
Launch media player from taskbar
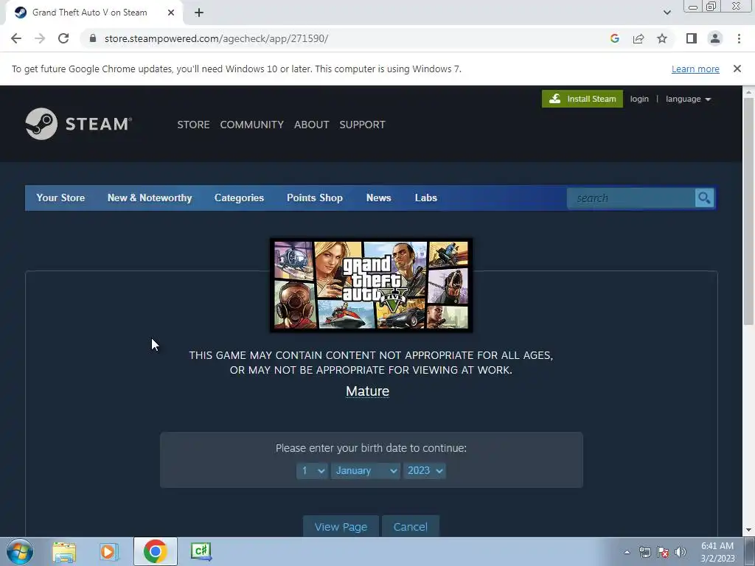click(108, 551)
